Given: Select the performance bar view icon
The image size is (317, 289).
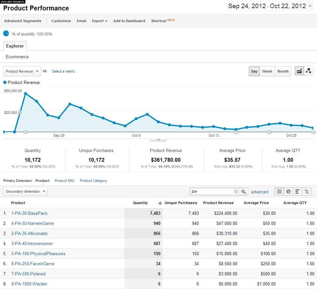Looking at the screenshot, I should tap(297, 191).
